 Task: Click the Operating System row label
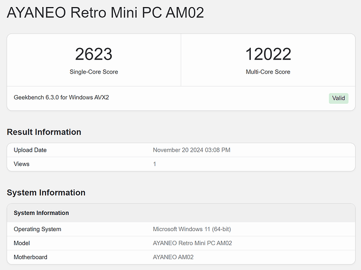pos(37,229)
